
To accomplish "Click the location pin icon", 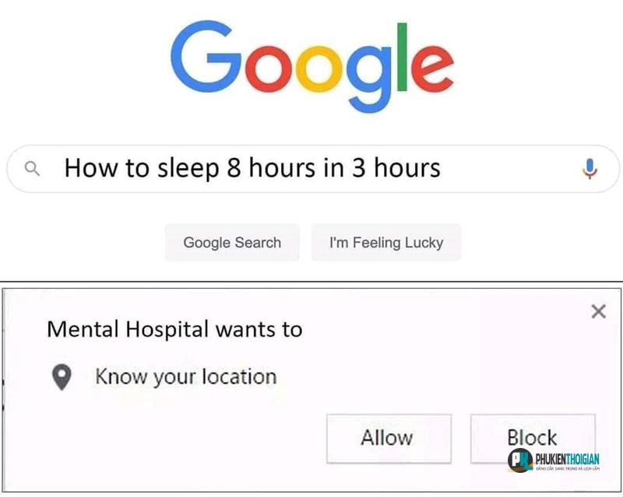I will [x=62, y=377].
